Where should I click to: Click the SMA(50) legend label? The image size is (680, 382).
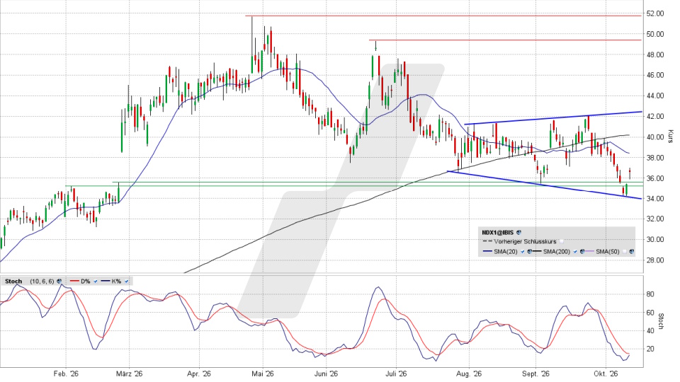point(608,251)
